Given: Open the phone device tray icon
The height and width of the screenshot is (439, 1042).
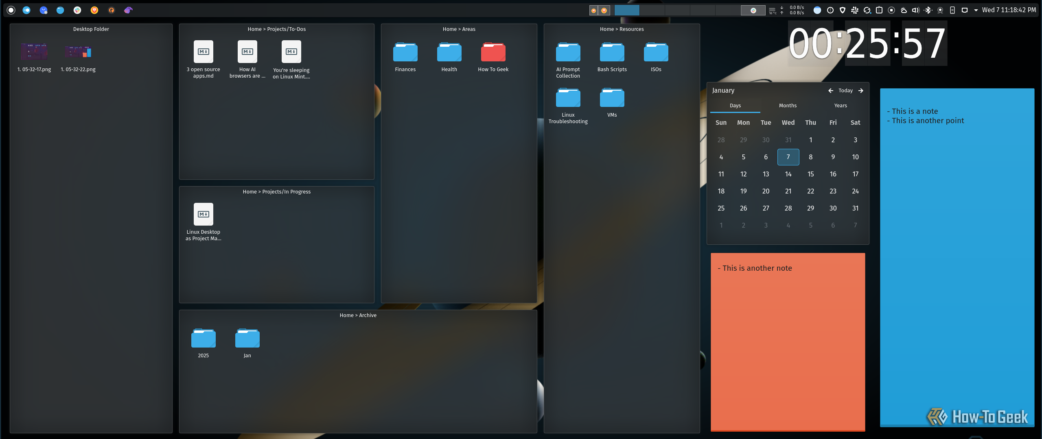Looking at the screenshot, I should pyautogui.click(x=952, y=10).
